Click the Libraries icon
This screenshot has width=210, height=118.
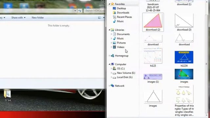point(112,30)
